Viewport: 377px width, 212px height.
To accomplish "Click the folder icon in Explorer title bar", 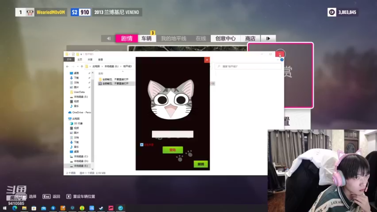I will (67, 54).
